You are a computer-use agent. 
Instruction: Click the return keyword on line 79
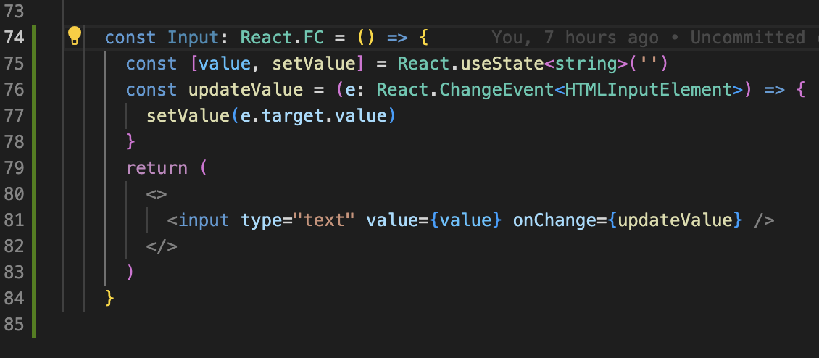157,168
